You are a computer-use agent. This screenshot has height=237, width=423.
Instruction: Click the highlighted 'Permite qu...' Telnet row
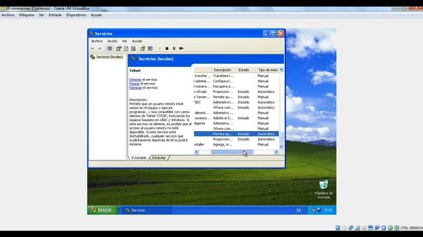[x=237, y=134]
